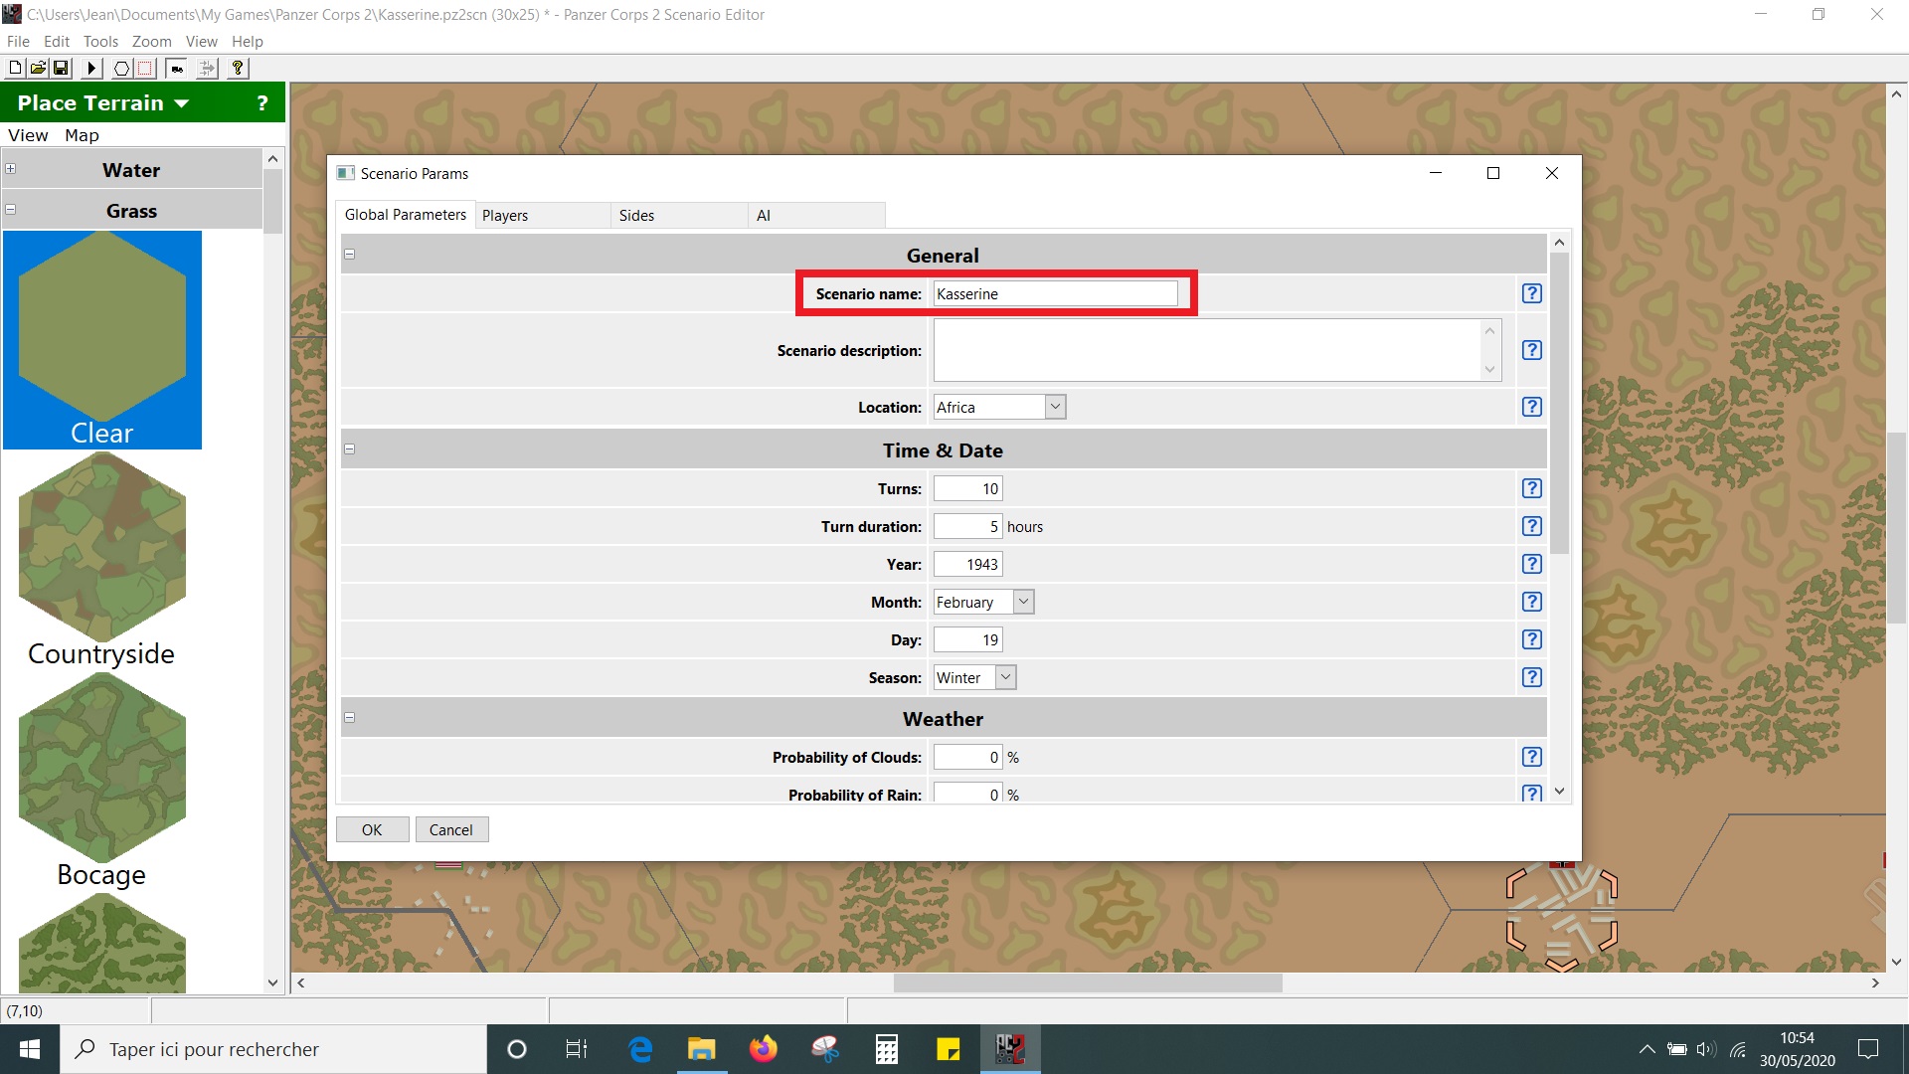
Task: Open help for Turns field
Action: pos(1532,488)
